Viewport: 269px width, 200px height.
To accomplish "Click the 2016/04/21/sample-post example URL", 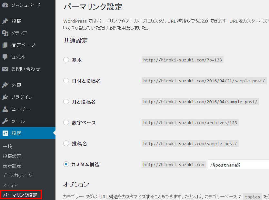I will point(204,81).
